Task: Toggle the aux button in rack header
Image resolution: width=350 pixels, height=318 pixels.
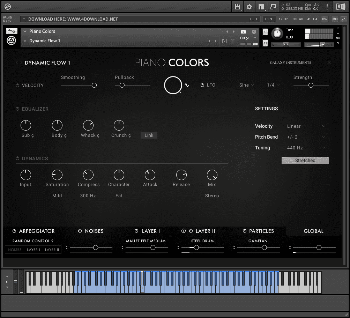Action: coord(335,19)
